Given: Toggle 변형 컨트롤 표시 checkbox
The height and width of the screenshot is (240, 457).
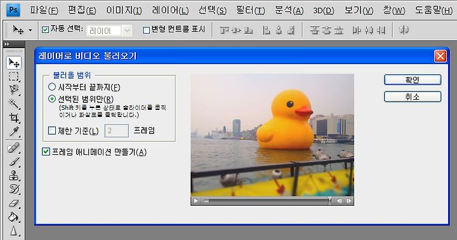Looking at the screenshot, I should pos(147,30).
